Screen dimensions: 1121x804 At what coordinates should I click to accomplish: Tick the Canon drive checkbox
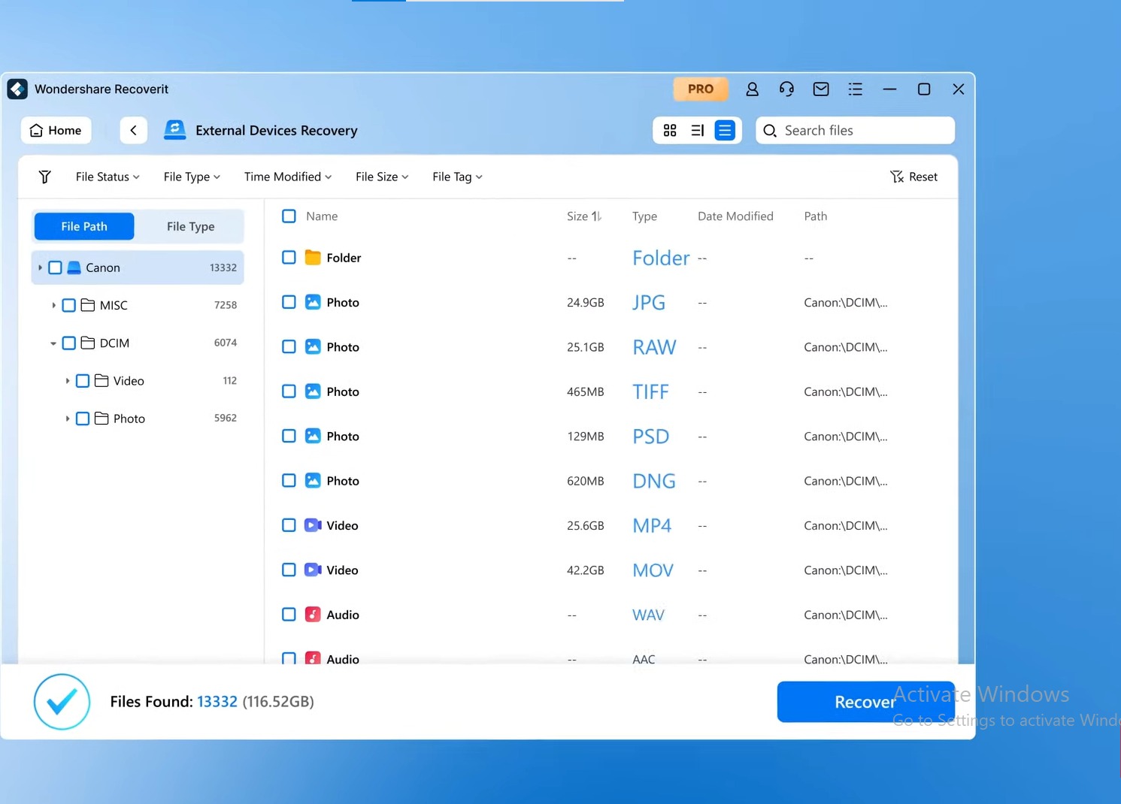click(x=55, y=267)
